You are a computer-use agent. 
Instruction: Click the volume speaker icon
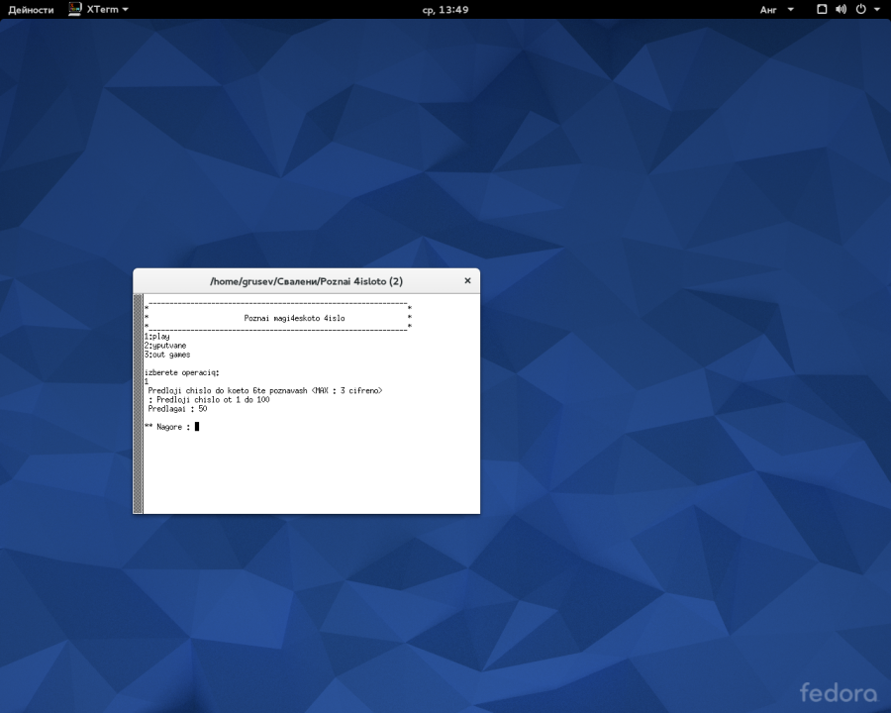click(841, 9)
